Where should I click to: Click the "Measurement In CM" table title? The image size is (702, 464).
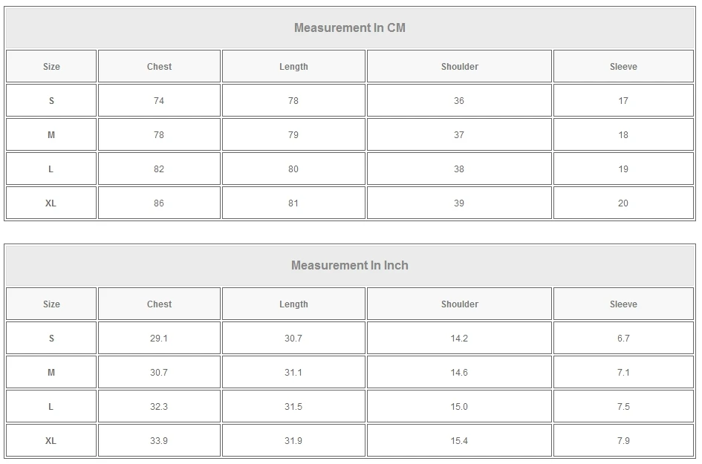tap(350, 28)
